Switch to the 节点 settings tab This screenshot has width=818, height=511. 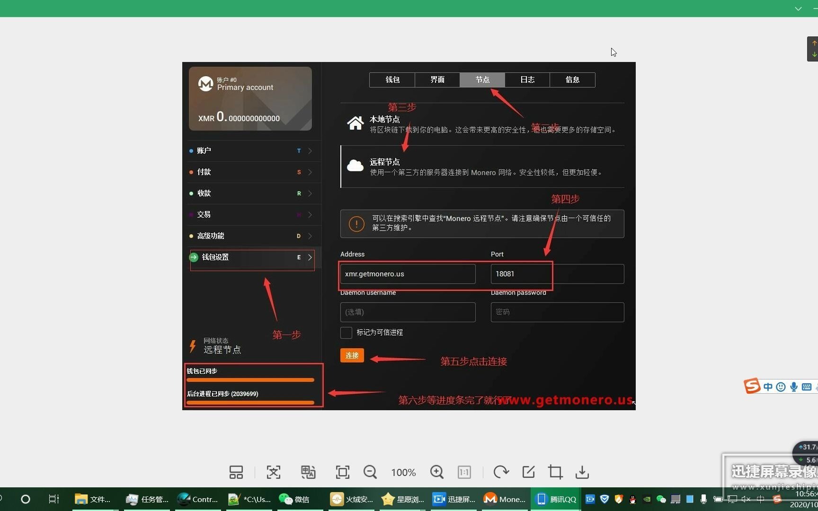click(482, 79)
